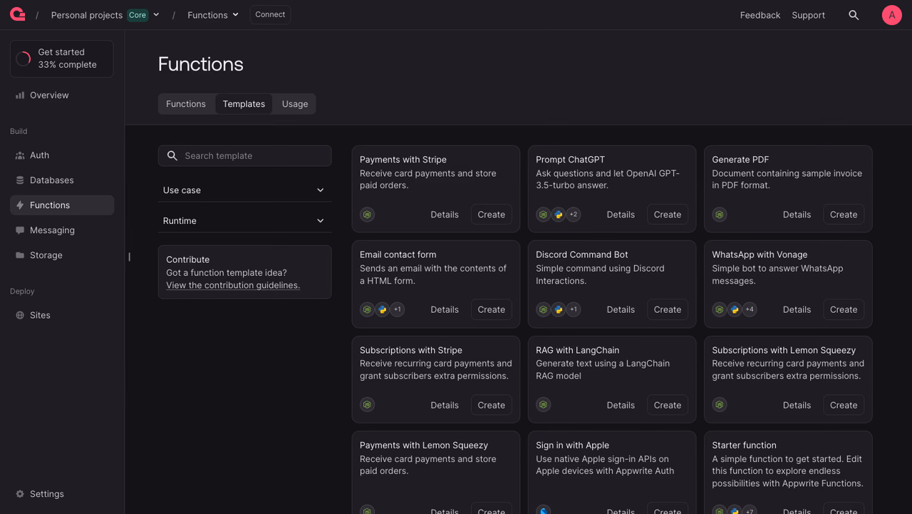Expand the Runtime filter
Image resolution: width=912 pixels, height=514 pixels.
click(244, 221)
